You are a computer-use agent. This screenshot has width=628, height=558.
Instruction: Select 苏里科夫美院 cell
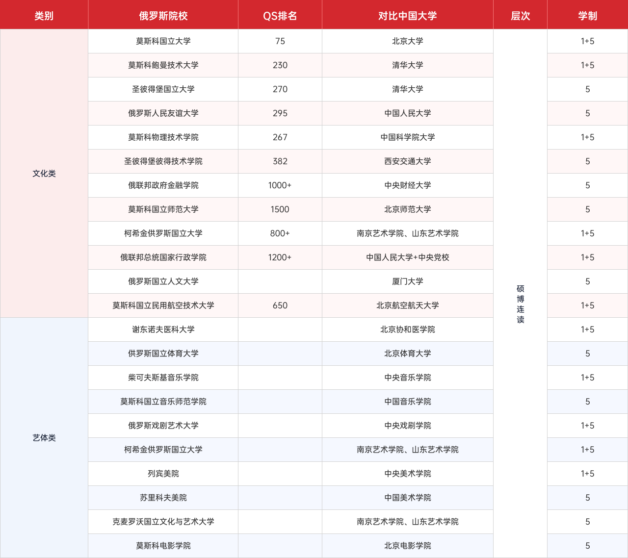click(x=163, y=498)
